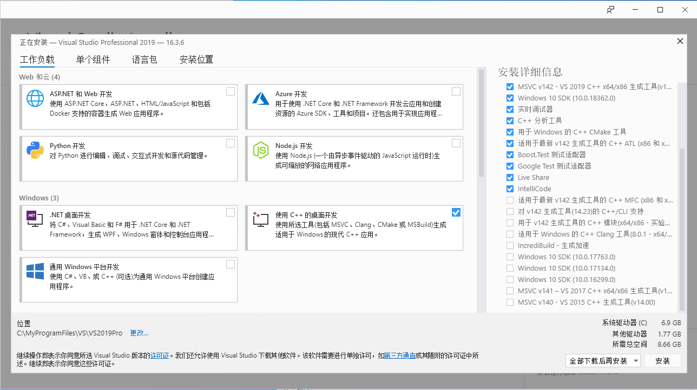Image resolution: width=697 pixels, height=390 pixels.
Task: Click the Node.js hexagon icon
Action: [x=261, y=150]
